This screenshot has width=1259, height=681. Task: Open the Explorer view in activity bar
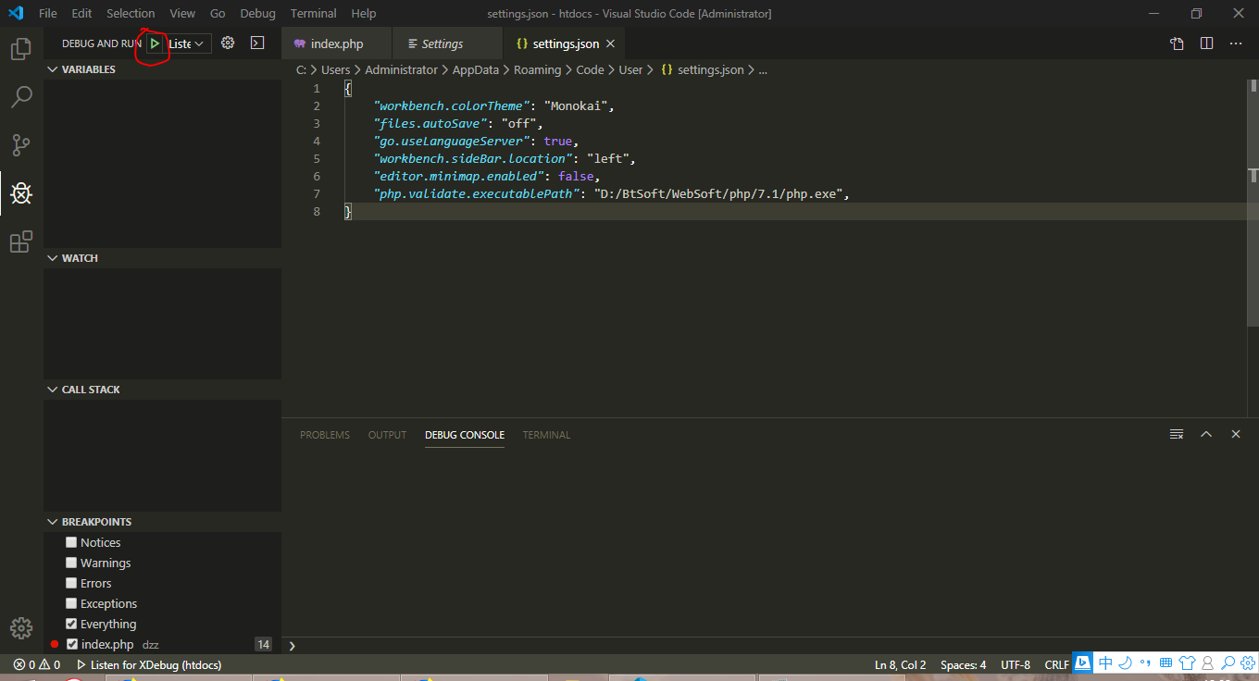[x=21, y=49]
